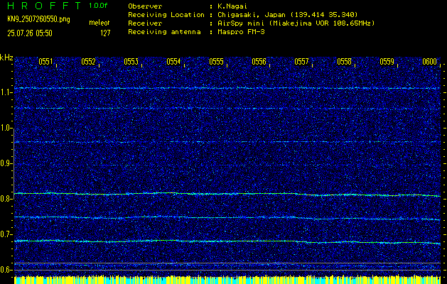Click the 0559 time marker
The height and width of the screenshot is (284, 447).
pyautogui.click(x=387, y=62)
